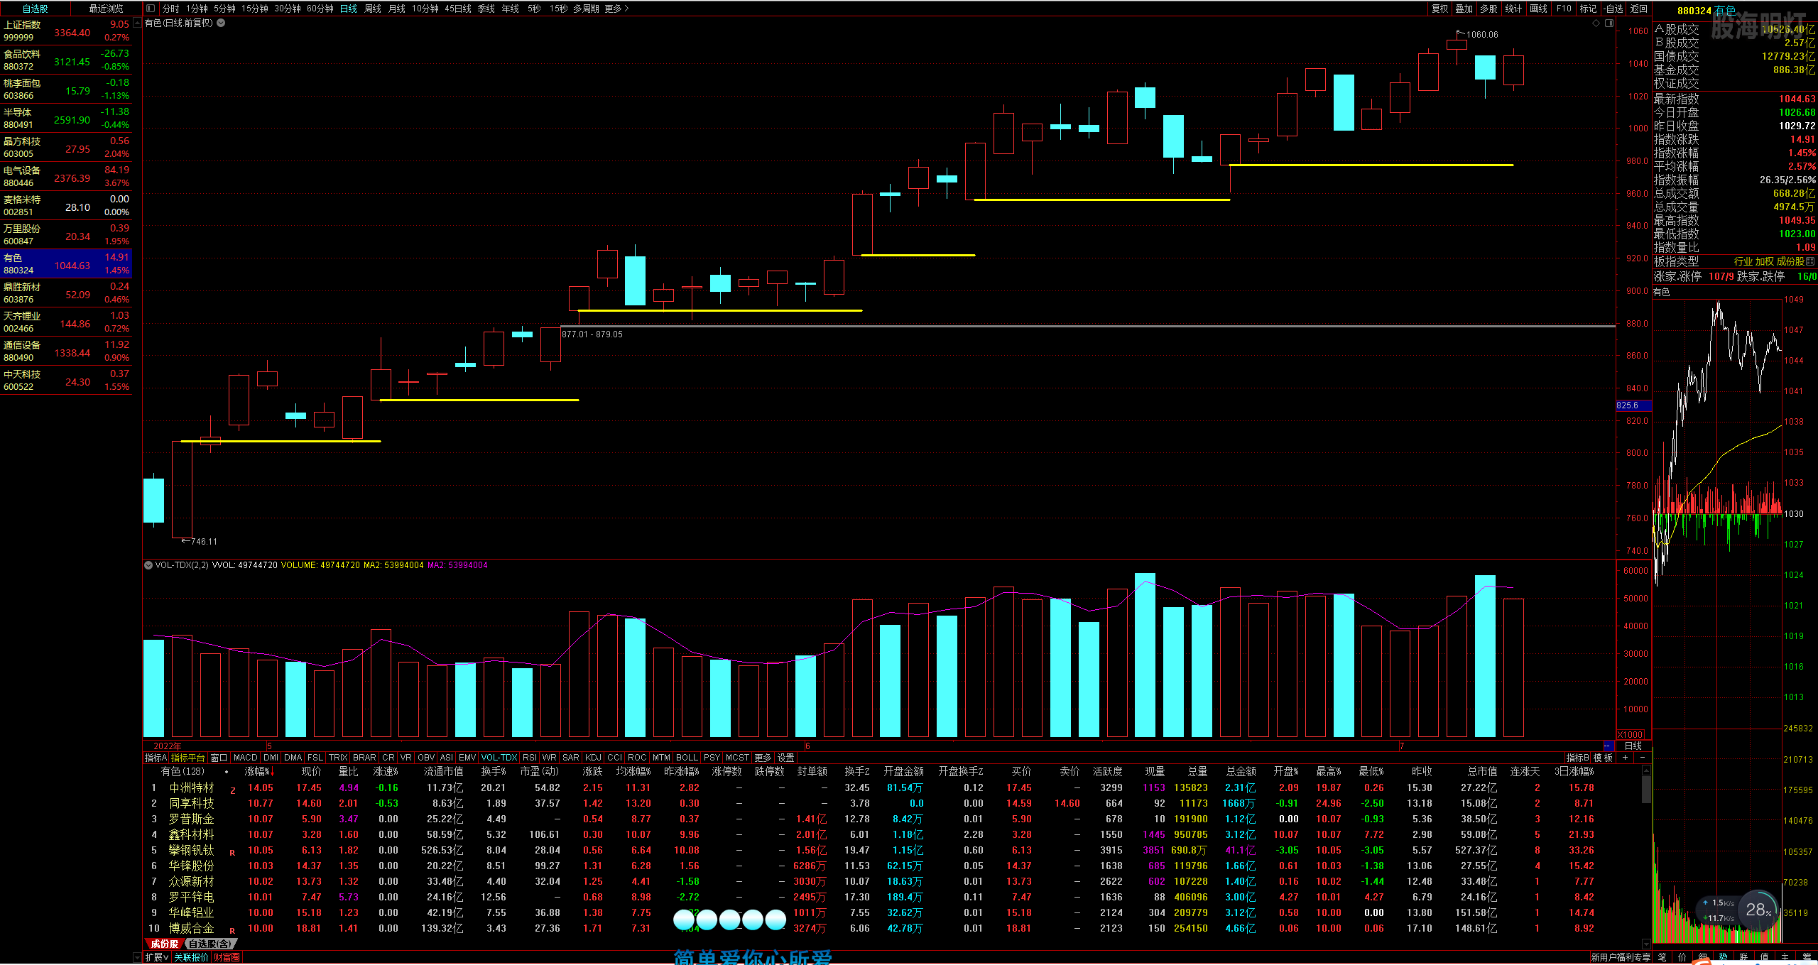Open the 指标B indicator menu
1818x965 pixels.
coord(1577,758)
